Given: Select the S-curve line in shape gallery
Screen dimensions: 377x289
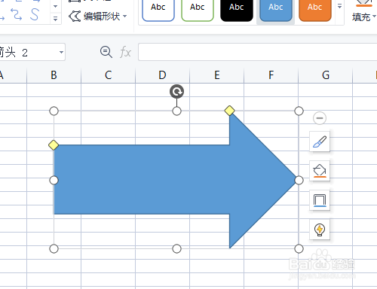Looking at the screenshot, I should (34, 14).
